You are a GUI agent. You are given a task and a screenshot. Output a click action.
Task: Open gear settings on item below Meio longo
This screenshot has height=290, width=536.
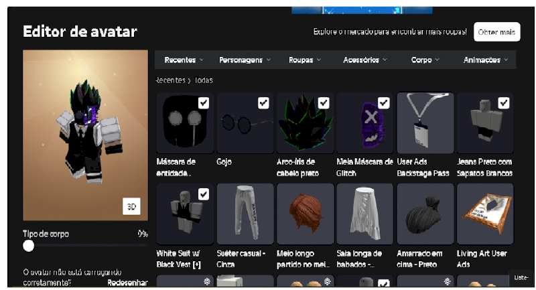[328, 281]
